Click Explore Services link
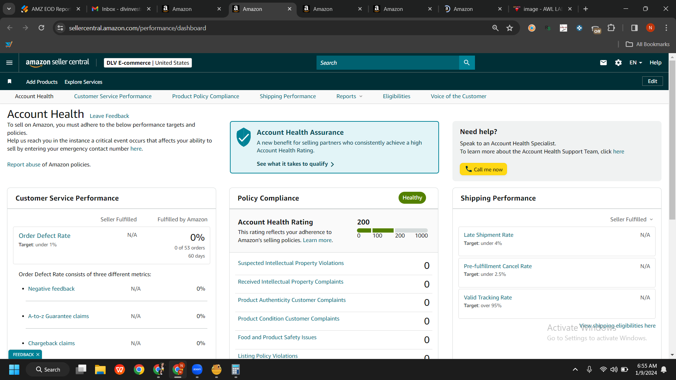The image size is (676, 380). point(83,82)
